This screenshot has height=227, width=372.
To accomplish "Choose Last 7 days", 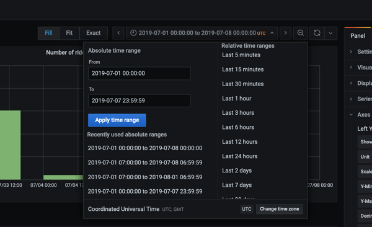I will tap(237, 185).
